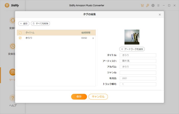This screenshot has width=179, height=114.
Task: Click the 年月日 field showing 2021
Action: click(x=138, y=78)
